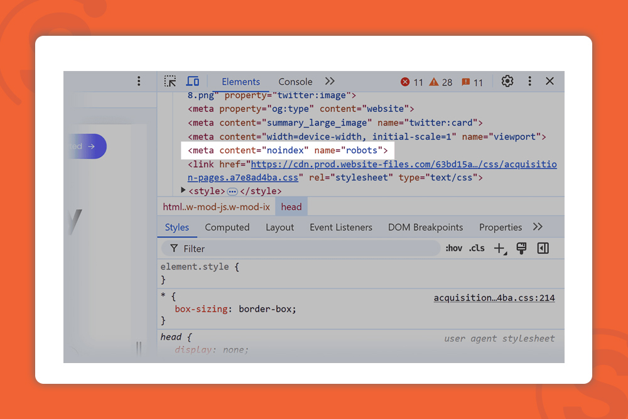Screen dimensions: 628x419
Task: Switch to the Console tab
Action: coord(295,82)
